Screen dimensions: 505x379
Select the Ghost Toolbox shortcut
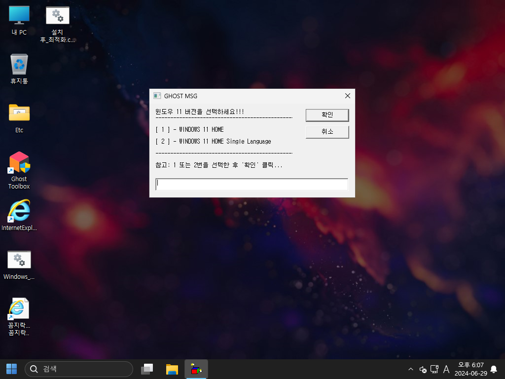click(19, 170)
